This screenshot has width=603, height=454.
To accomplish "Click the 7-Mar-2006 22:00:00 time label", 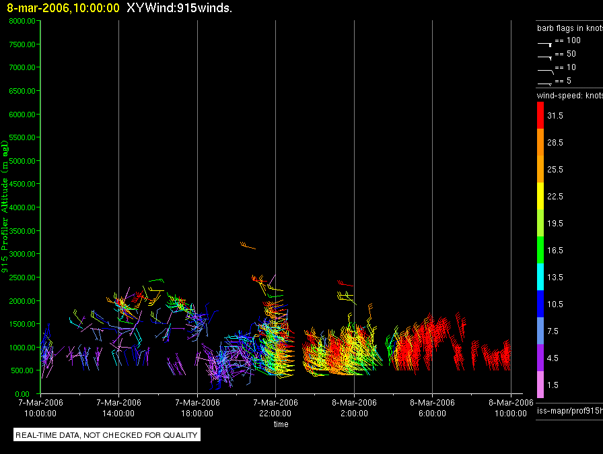I will (275, 408).
